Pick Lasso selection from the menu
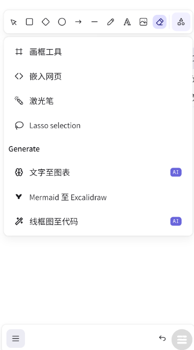Viewport: 194px width, 350px height. tap(98, 126)
